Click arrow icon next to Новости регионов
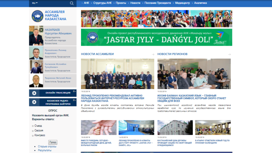The width and height of the screenshot is (272, 153). [x=230, y=54]
